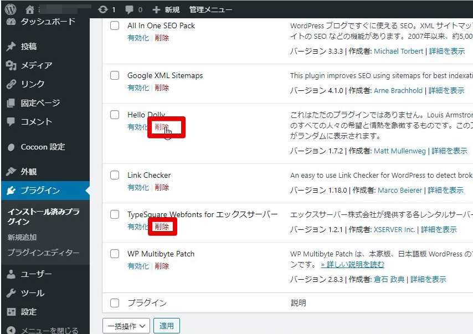Image resolution: width=473 pixels, height=334 pixels.
Task: Click the 設定 sliders icon
Action: point(11,312)
